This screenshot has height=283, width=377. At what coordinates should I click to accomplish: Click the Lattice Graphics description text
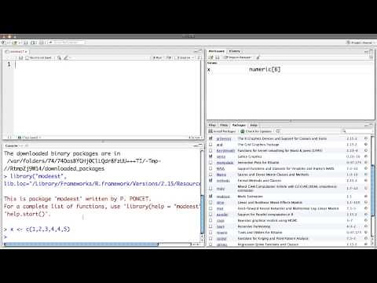[x=250, y=156]
